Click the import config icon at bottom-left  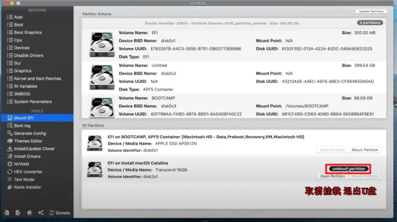[x=7, y=212]
